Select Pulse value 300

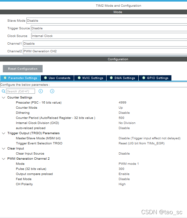point(121,169)
